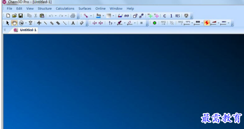Copy selection using the Copy icon
The height and width of the screenshot is (129, 244).
point(29,16)
